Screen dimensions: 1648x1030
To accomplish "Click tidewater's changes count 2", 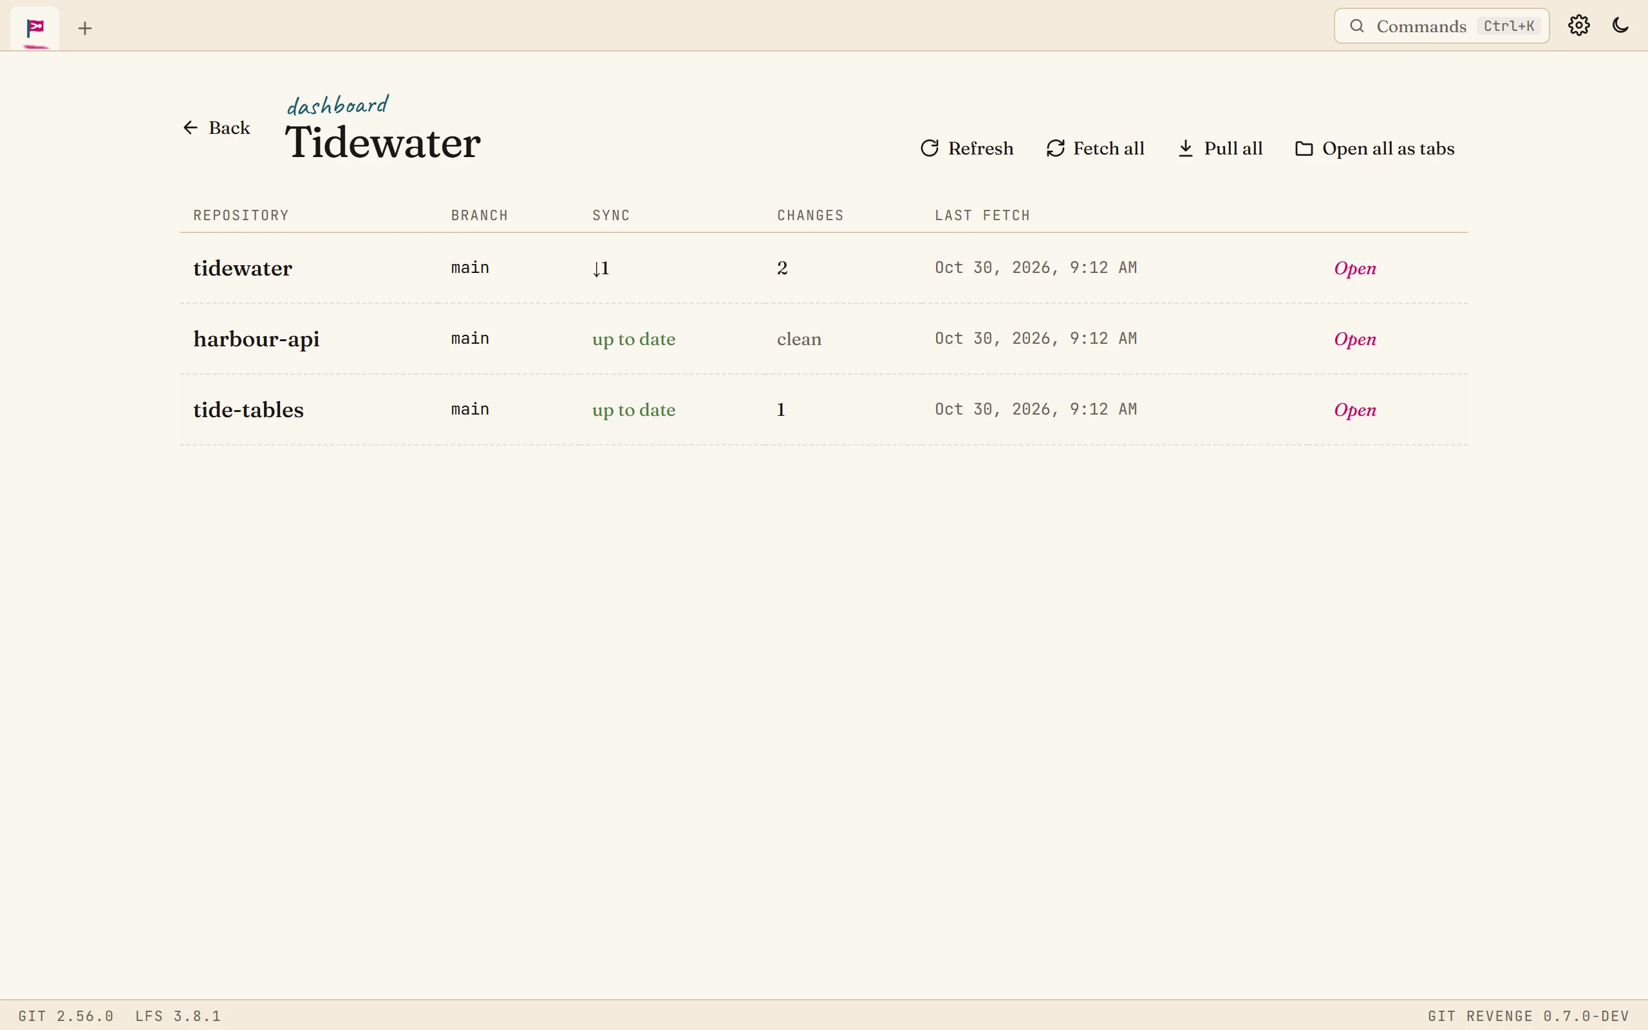I will click(782, 268).
